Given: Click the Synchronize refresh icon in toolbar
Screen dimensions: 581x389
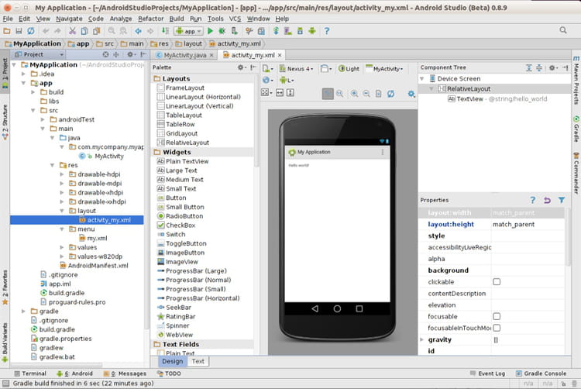Looking at the screenshot, I should click(x=31, y=31).
